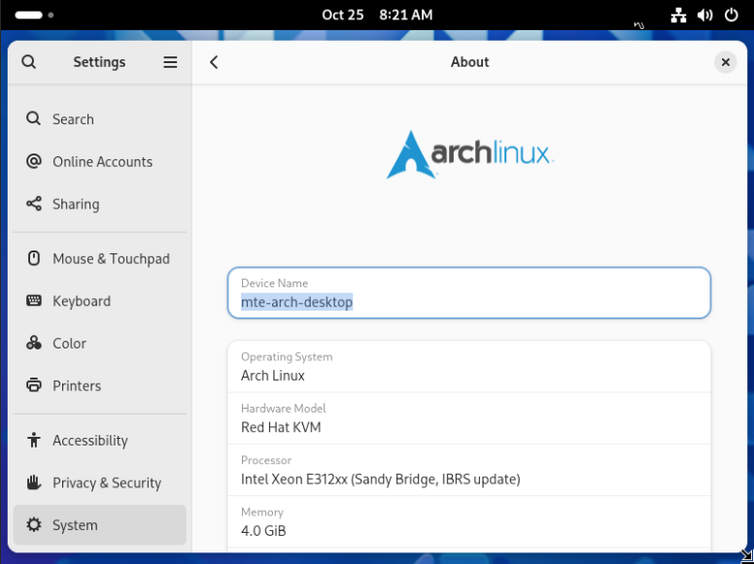Screen dimensions: 754x564
Task: Click the search magnifier in Settings header
Action: point(29,62)
